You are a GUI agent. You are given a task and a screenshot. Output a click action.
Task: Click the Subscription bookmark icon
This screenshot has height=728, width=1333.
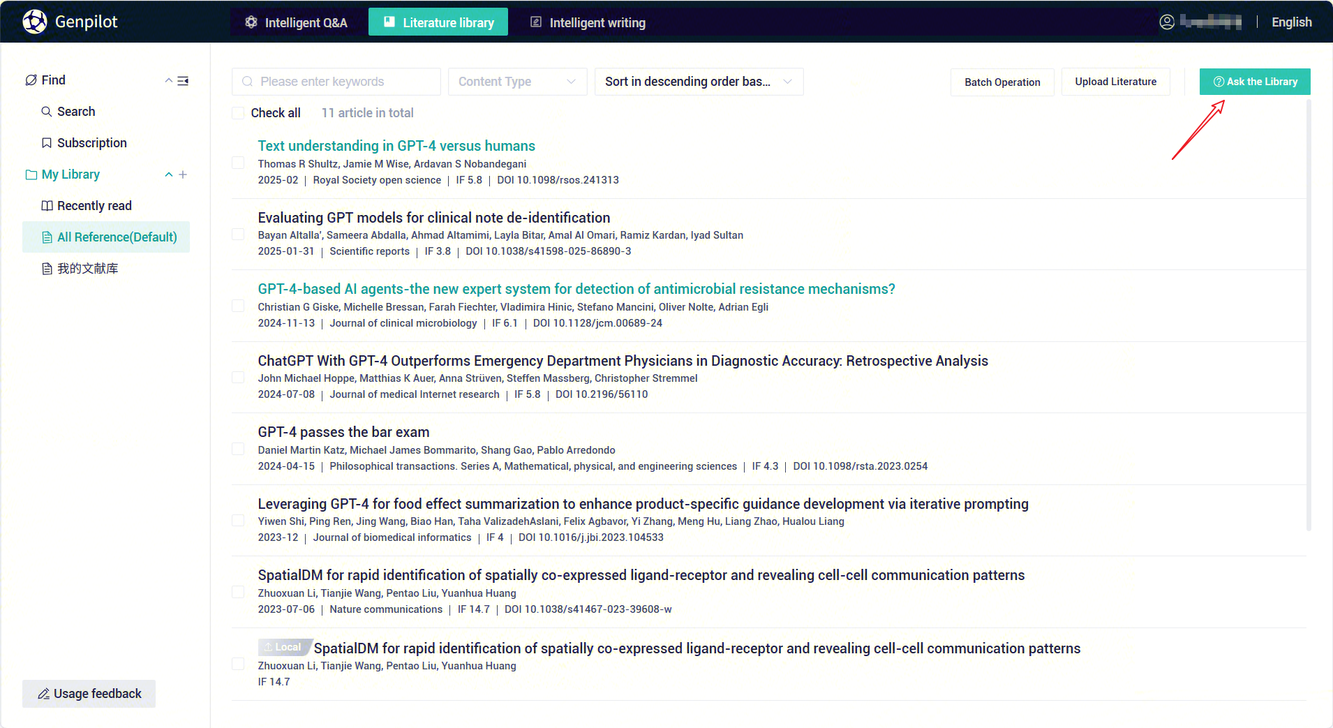47,143
